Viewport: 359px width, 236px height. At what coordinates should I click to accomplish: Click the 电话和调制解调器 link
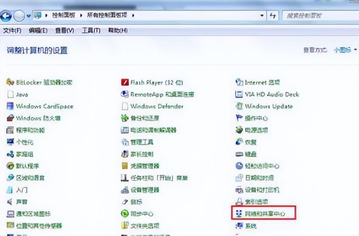coord(153,130)
